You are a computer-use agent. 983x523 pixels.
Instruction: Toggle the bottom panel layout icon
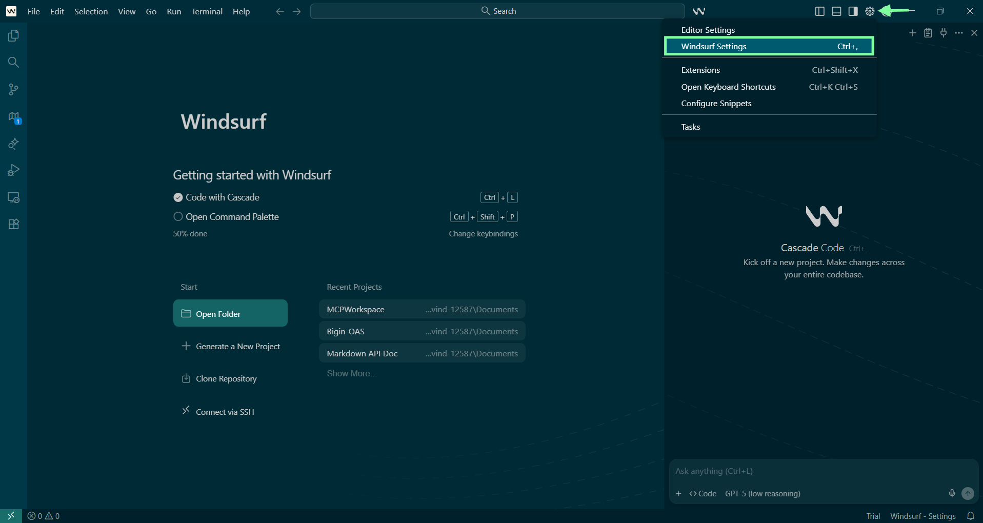pos(836,11)
